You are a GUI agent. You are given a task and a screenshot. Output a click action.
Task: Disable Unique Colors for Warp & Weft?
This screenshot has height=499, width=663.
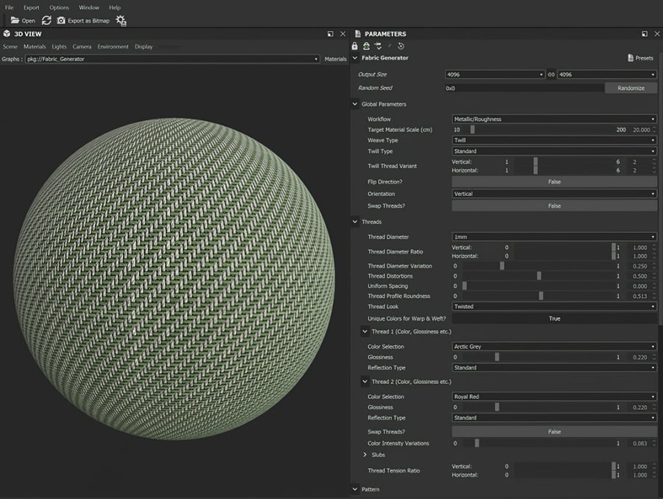coord(555,318)
